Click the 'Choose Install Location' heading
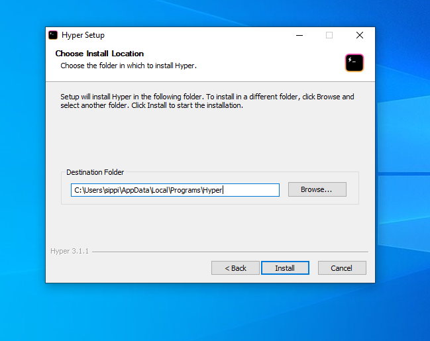The image size is (430, 341). coord(99,54)
